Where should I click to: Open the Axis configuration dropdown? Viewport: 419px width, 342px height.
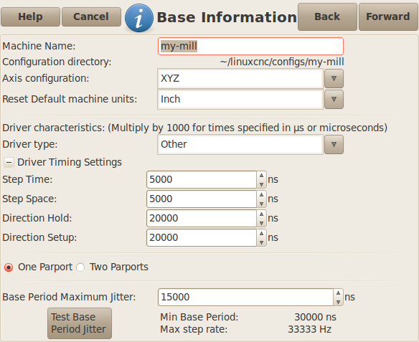(x=334, y=78)
